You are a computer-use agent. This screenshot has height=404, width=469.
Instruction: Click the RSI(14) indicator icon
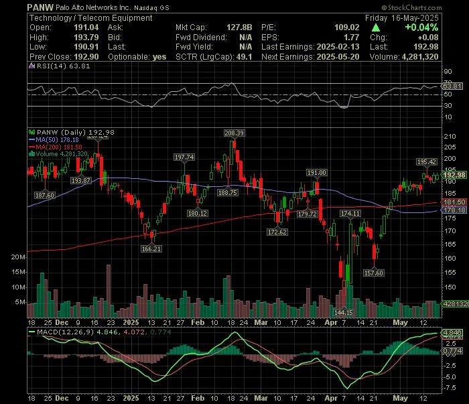[x=31, y=66]
